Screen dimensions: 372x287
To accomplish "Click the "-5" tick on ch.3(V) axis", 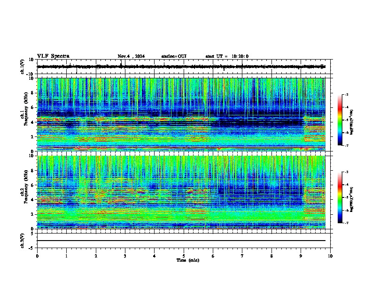I will pyautogui.click(x=31, y=248).
